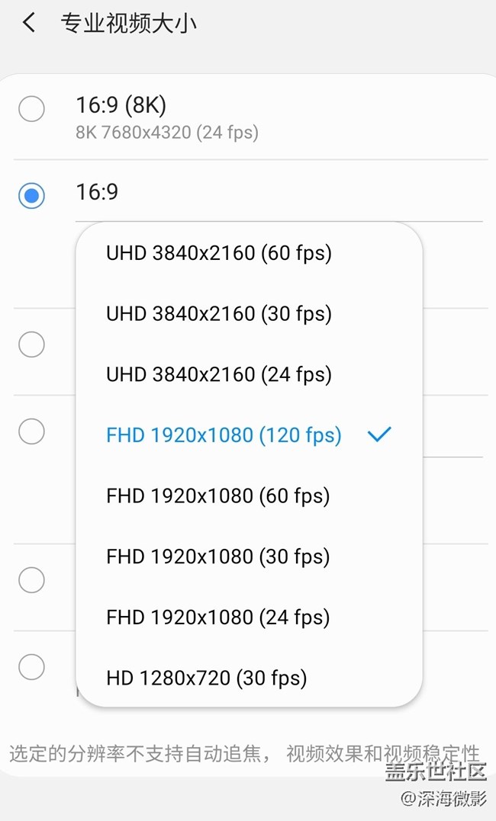Click the third empty radio button below
Image resolution: width=496 pixels, height=821 pixels.
tap(31, 580)
